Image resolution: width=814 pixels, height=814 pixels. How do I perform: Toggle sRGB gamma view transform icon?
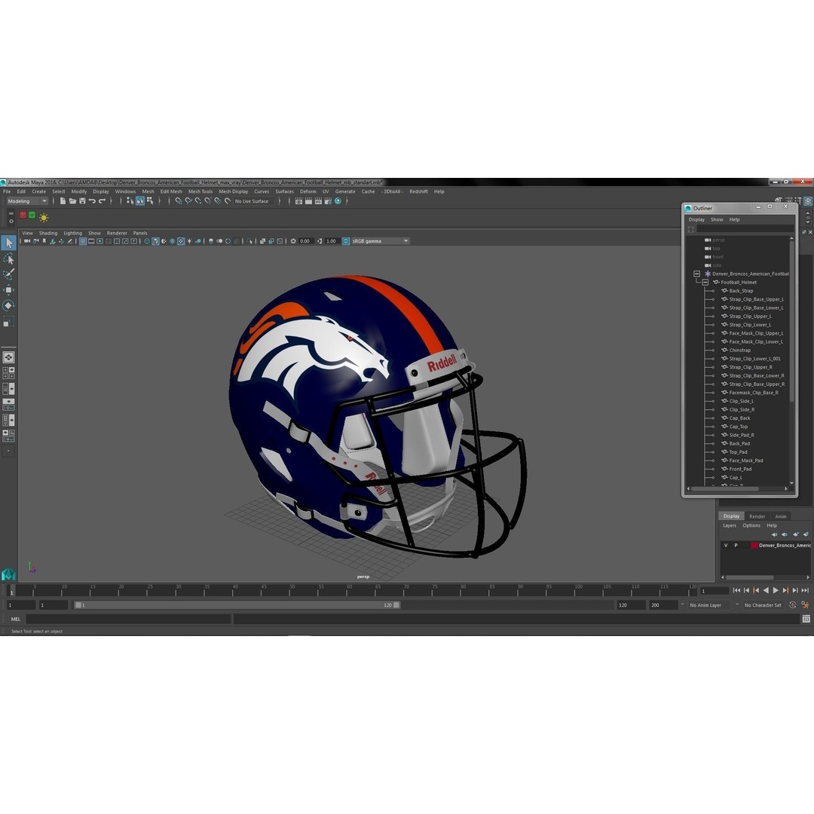coord(346,241)
